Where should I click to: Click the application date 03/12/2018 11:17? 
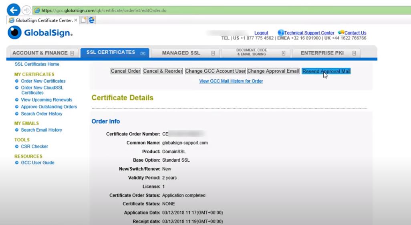click(193, 213)
